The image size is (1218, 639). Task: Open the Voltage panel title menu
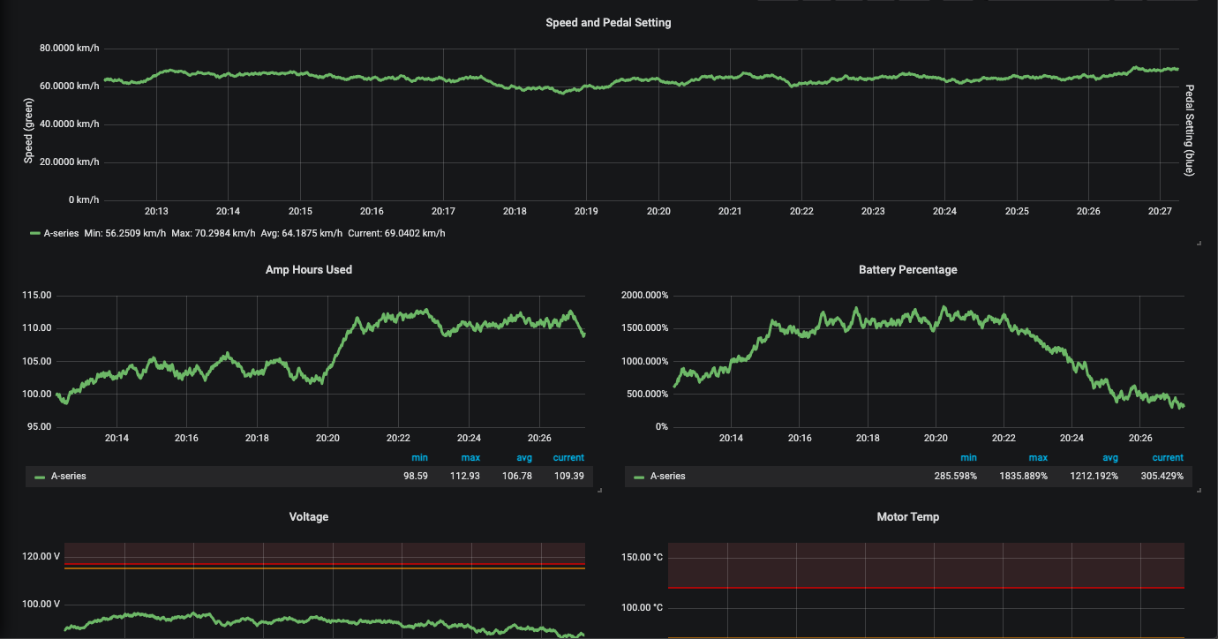click(309, 517)
